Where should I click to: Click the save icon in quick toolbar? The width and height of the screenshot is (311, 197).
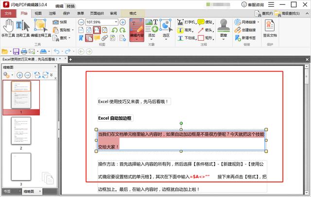(16, 51)
